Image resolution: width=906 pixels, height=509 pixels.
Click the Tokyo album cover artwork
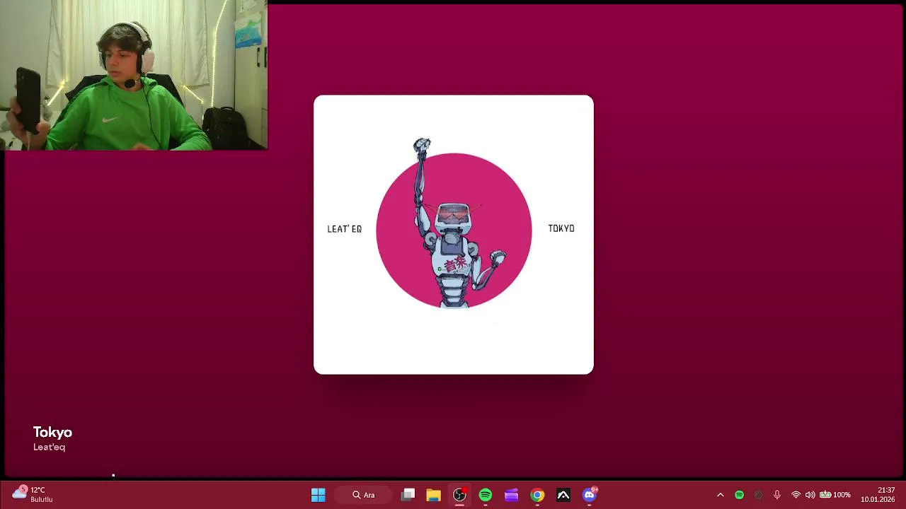(x=454, y=234)
